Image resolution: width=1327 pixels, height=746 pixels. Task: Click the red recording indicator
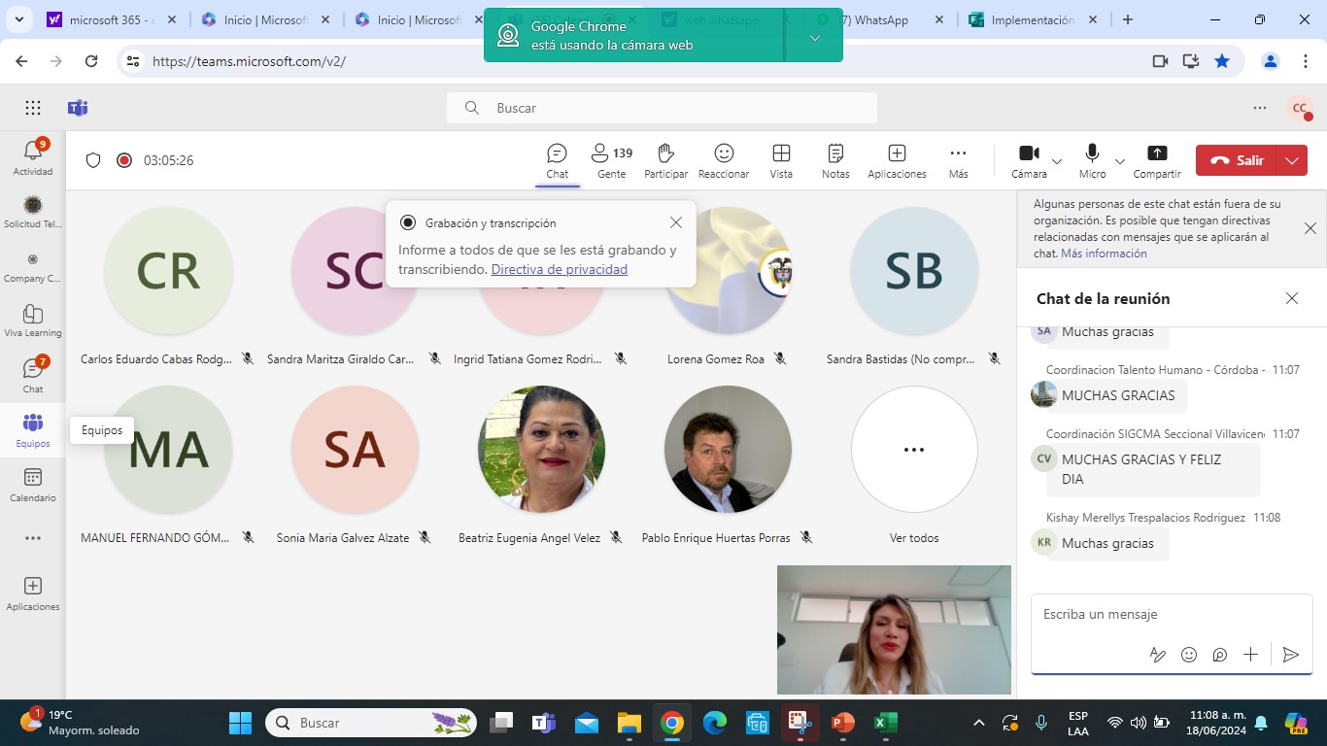(124, 160)
